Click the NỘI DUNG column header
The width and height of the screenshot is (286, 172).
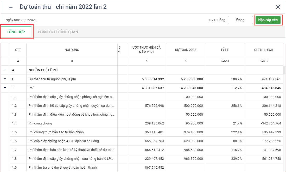coord(72,50)
